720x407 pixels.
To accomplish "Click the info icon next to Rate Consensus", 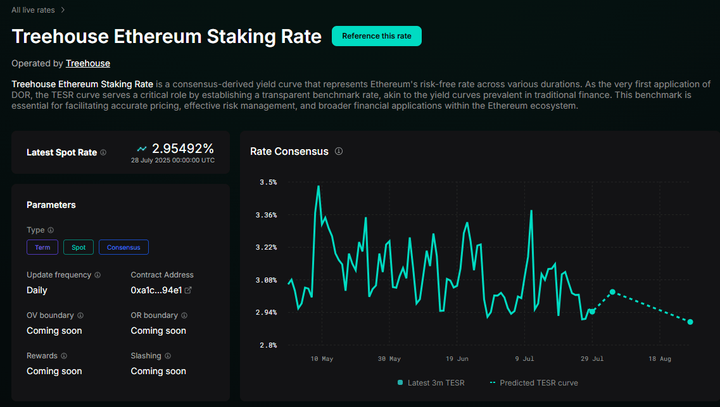I will pyautogui.click(x=339, y=151).
